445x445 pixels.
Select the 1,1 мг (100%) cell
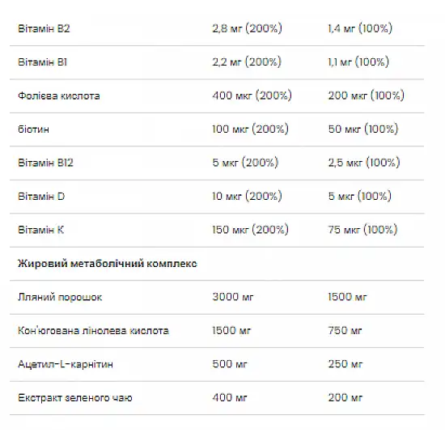pos(358,61)
